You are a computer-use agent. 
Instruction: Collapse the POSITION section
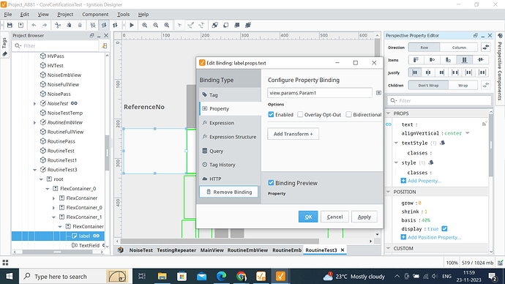pos(389,192)
